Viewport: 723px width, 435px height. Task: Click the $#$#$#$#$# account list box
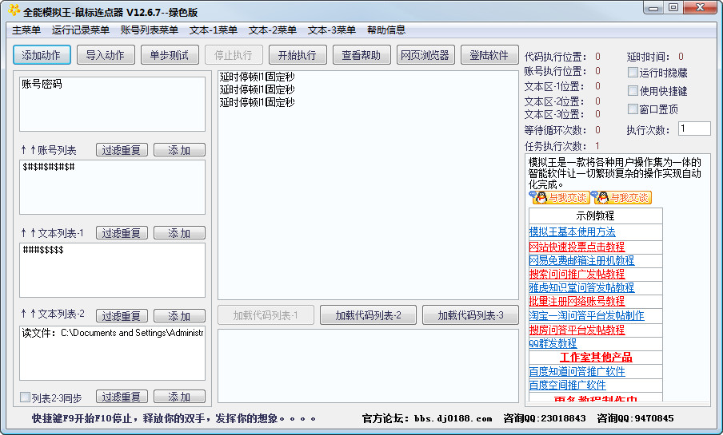click(x=112, y=187)
